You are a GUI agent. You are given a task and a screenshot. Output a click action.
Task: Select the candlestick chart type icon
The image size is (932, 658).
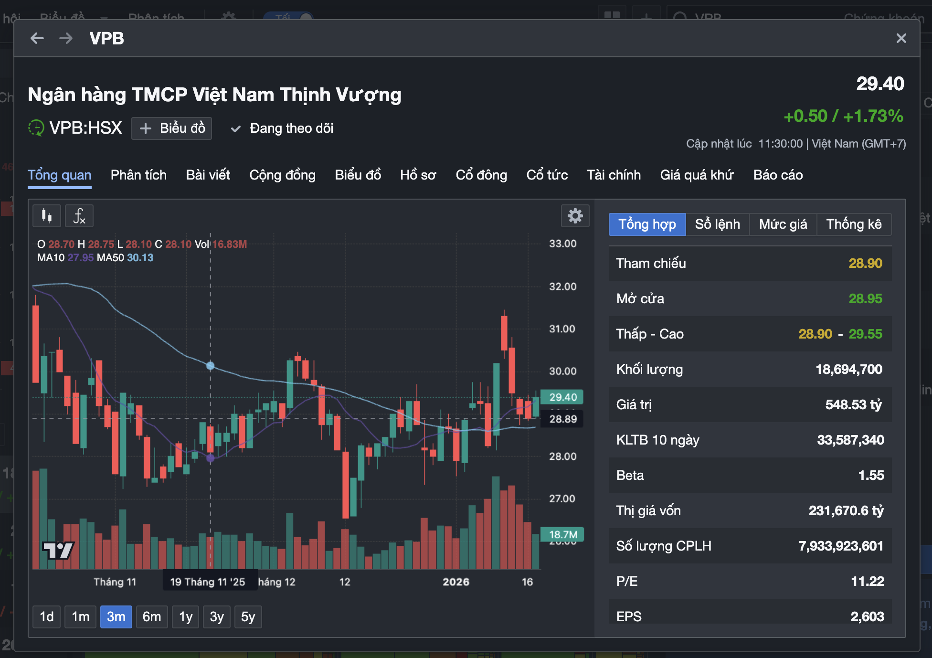[46, 216]
